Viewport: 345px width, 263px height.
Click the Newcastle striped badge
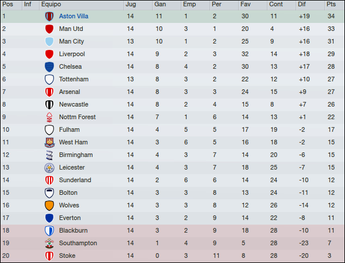(49, 105)
